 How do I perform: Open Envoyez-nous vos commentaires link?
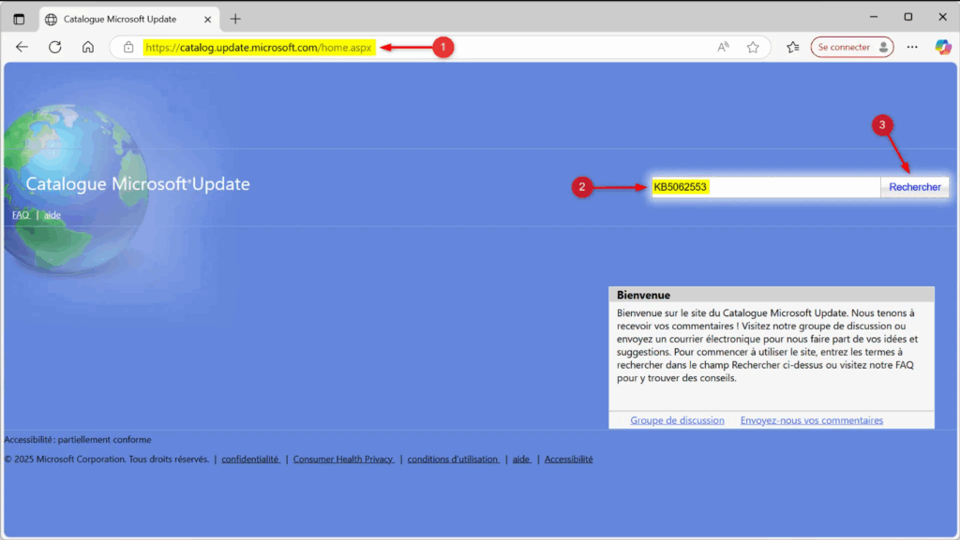click(812, 420)
